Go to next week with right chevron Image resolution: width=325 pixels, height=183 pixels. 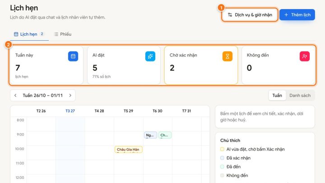pos(70,95)
